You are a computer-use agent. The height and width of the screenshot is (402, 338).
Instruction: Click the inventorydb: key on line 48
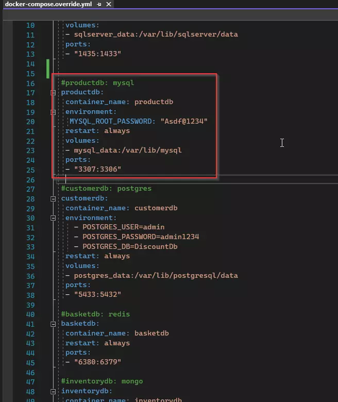point(87,391)
